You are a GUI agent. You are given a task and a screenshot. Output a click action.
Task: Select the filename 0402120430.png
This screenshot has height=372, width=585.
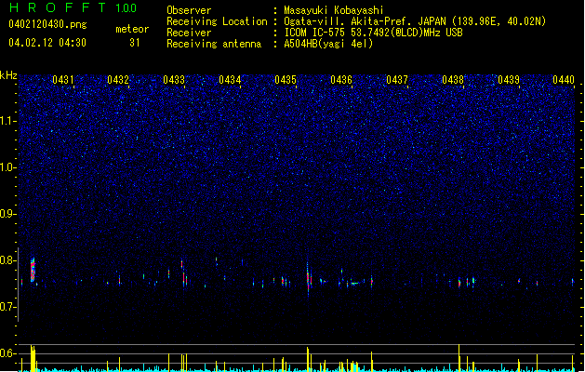[47, 24]
